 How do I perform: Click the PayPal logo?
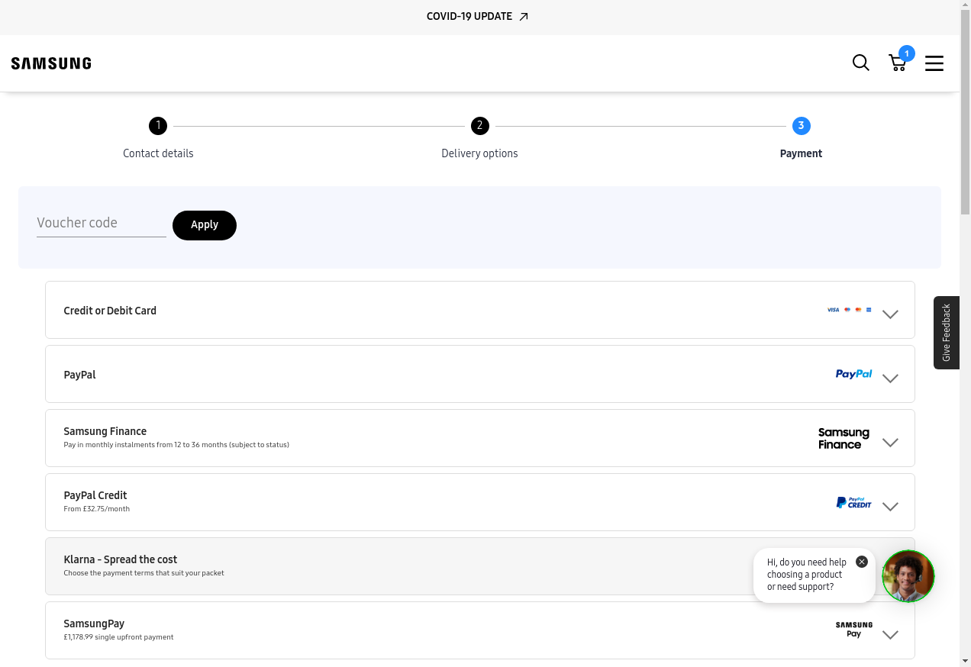point(853,374)
